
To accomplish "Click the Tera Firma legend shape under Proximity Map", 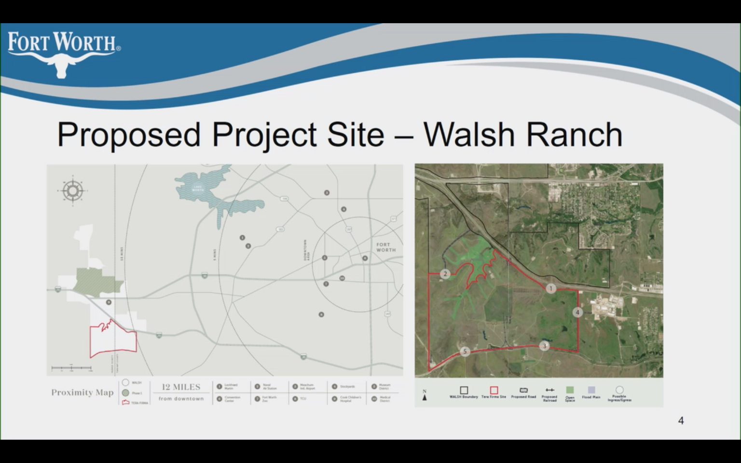I will click(x=125, y=402).
